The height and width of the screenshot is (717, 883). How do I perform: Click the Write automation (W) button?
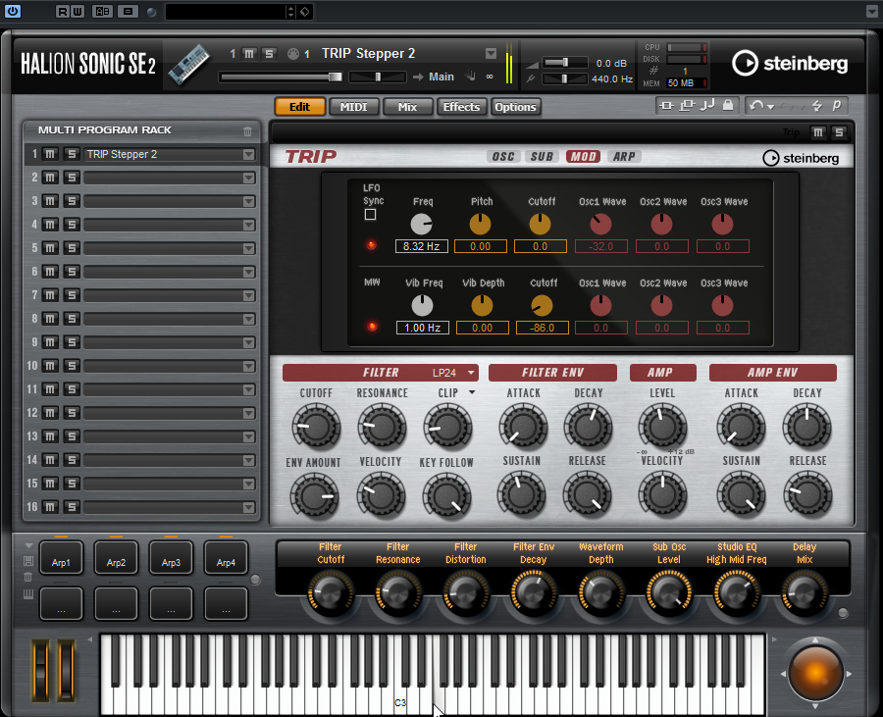77,11
